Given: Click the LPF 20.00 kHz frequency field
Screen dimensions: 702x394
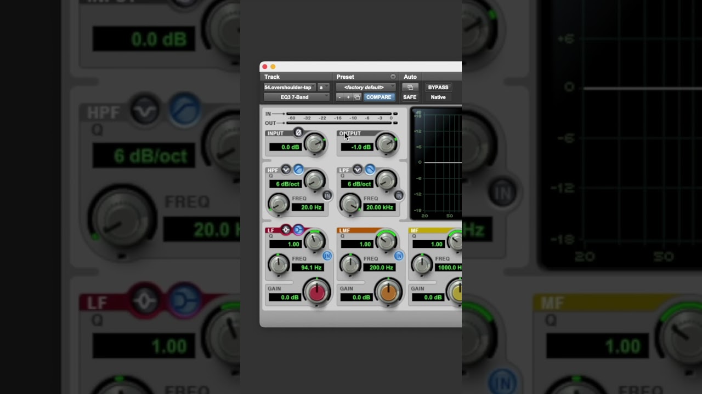Looking at the screenshot, I should 380,207.
